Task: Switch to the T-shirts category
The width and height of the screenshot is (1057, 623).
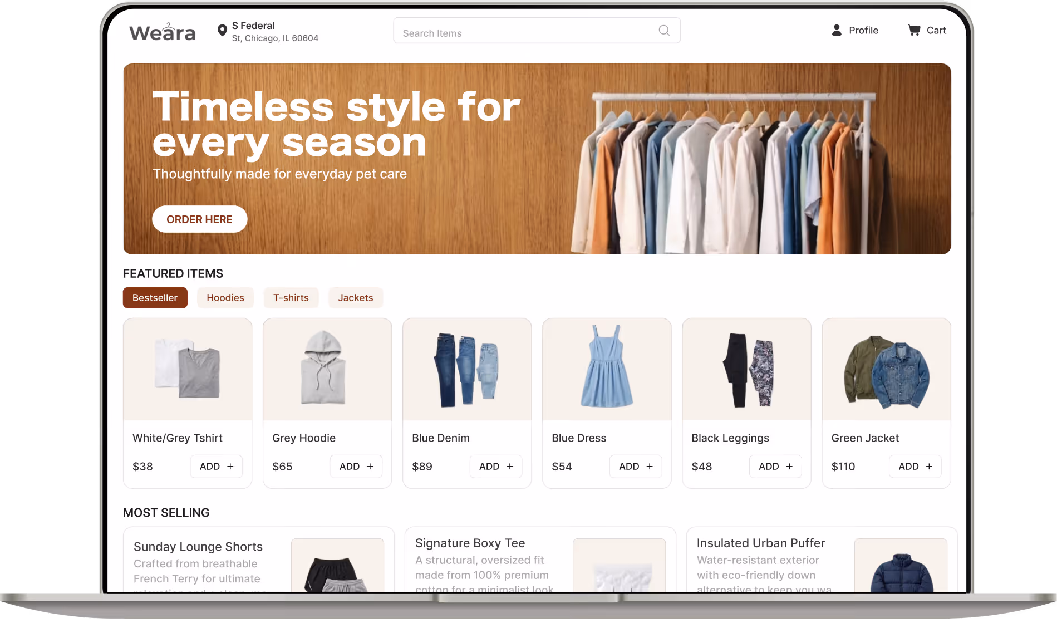Action: click(291, 298)
